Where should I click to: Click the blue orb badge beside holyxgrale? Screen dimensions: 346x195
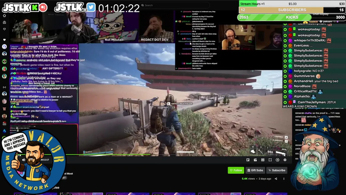[290, 71]
